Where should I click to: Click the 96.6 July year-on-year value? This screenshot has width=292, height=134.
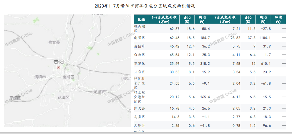point(267,126)
